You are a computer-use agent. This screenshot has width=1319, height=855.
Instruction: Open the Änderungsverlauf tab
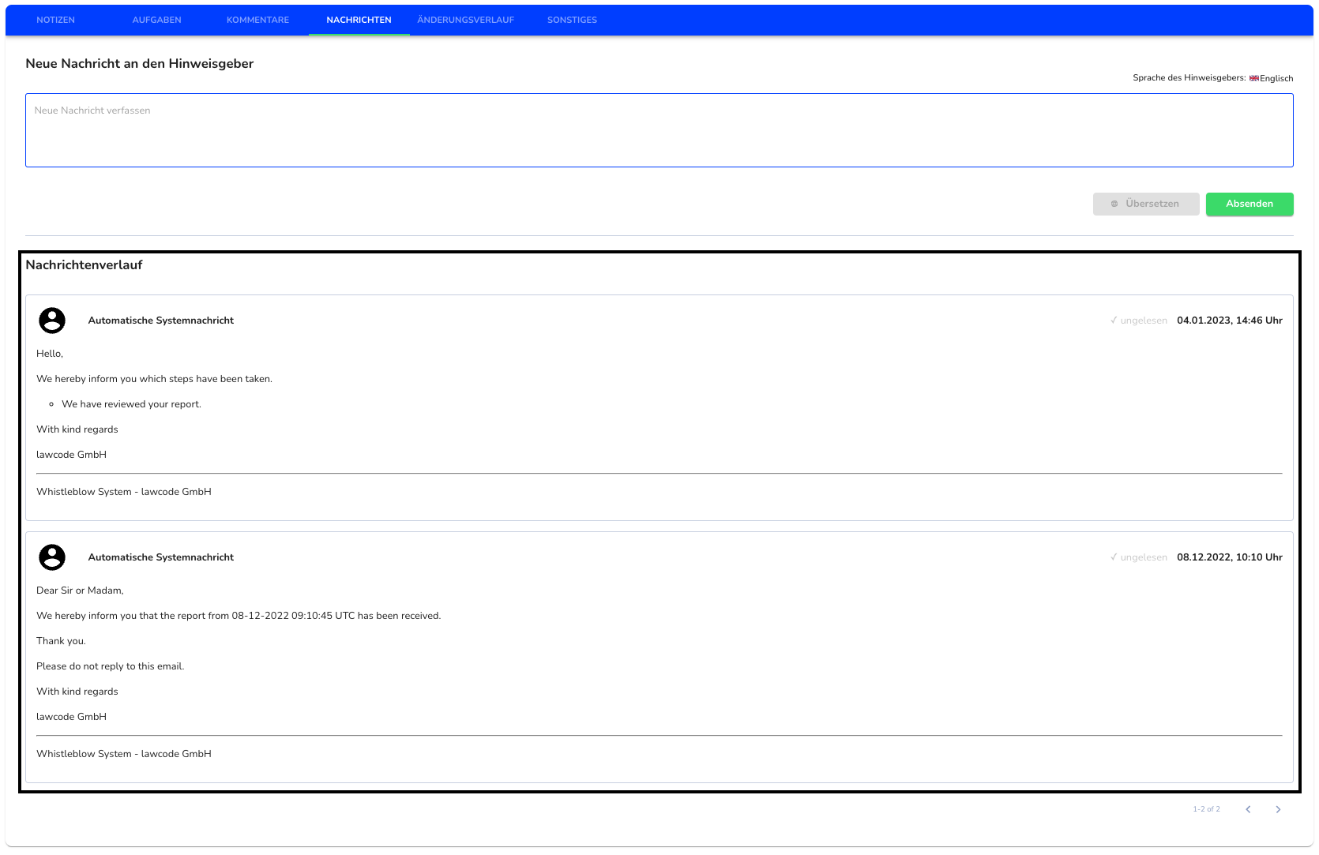coord(466,20)
